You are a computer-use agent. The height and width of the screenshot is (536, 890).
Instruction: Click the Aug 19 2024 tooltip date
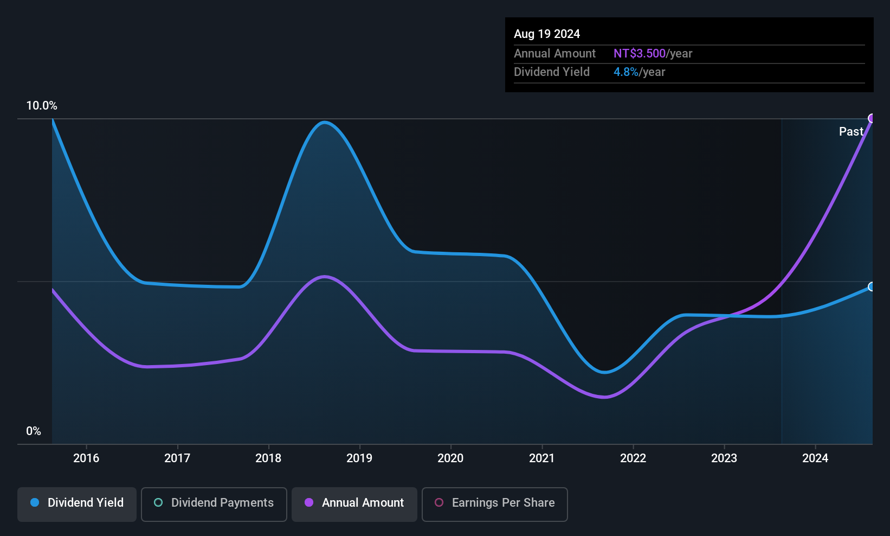[547, 34]
